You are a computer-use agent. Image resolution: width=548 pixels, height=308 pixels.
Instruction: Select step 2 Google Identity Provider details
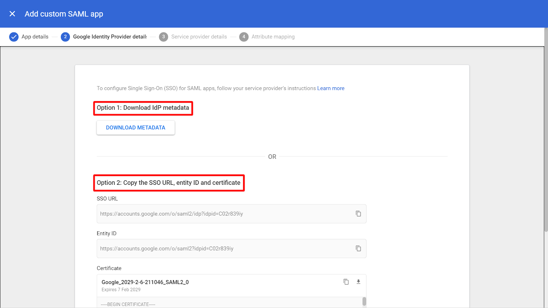tap(104, 37)
